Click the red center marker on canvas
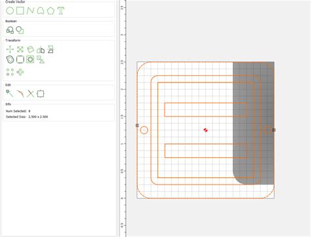311x237 pixels. click(205, 130)
